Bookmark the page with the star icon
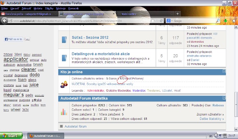 pos(153,21)
